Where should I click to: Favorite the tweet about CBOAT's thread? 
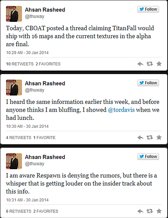(159, 64)
